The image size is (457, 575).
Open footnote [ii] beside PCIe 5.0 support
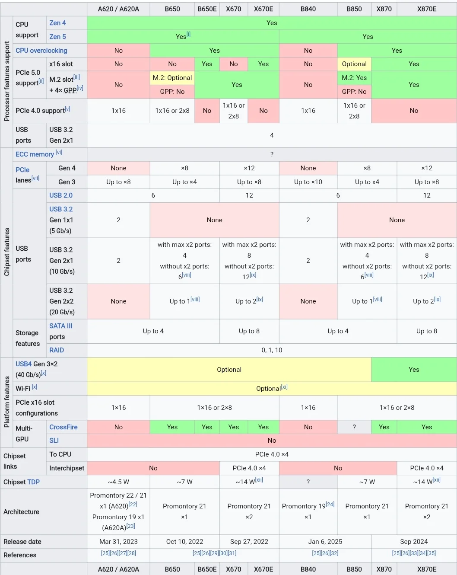coord(41,81)
